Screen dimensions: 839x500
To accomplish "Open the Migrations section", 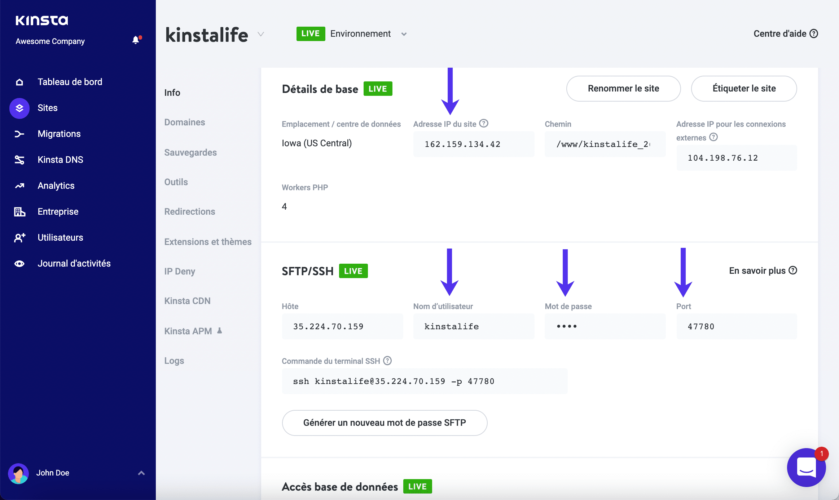I will [x=19, y=134].
